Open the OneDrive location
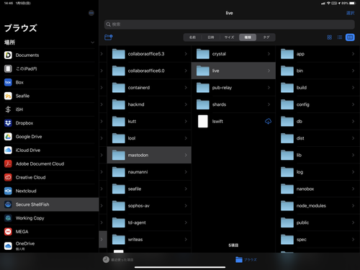This screenshot has width=360, height=270. [x=49, y=246]
